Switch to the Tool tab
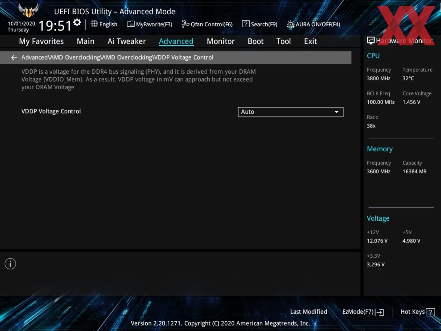 [x=283, y=41]
